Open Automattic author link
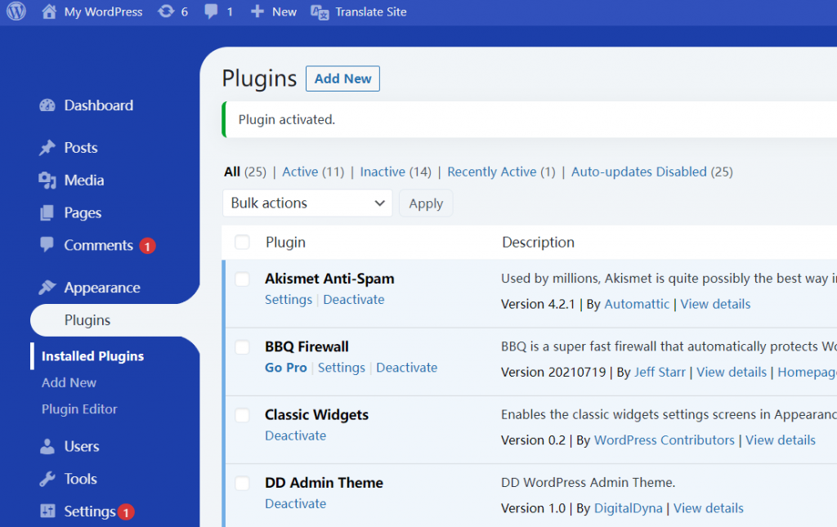Screen dimensions: 837x527 636,304
